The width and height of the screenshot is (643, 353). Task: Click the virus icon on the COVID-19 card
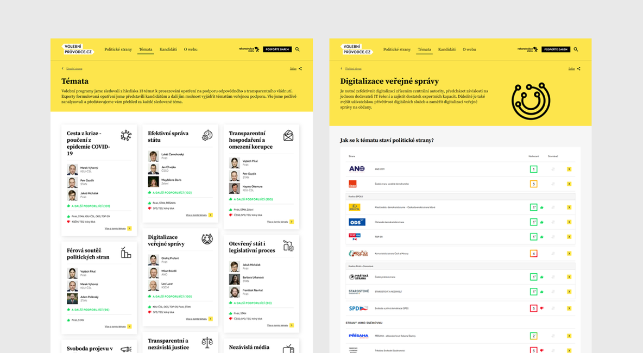pyautogui.click(x=126, y=135)
